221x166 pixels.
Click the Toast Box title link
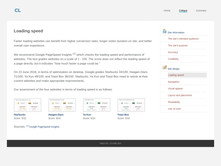tap(123, 115)
